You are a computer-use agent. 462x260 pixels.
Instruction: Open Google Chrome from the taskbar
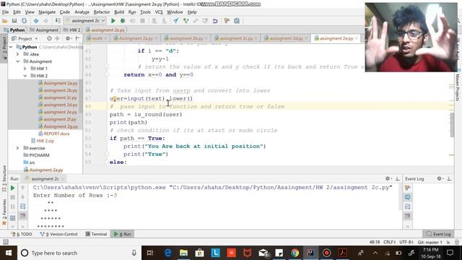click(x=295, y=253)
